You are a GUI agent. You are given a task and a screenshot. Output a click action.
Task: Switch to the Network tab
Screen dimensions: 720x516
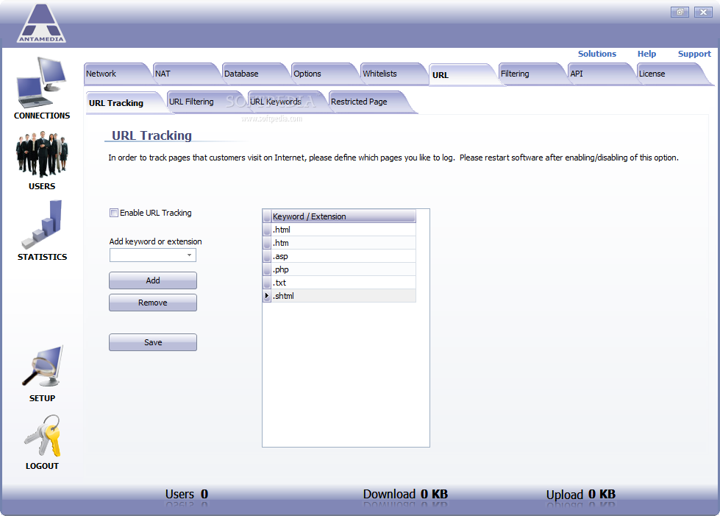(x=117, y=74)
